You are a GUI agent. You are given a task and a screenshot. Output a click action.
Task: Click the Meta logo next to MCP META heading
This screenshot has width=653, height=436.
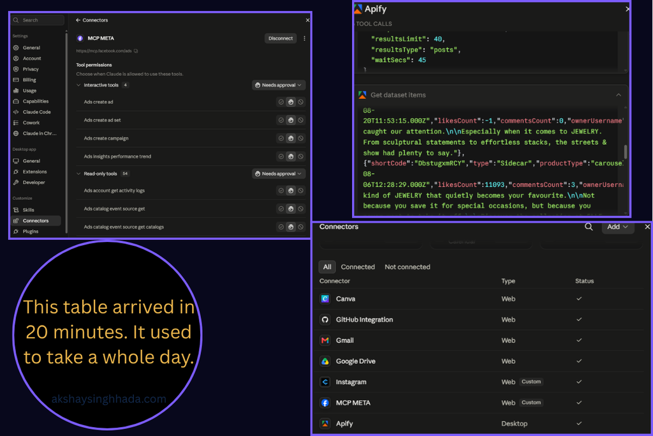[80, 38]
